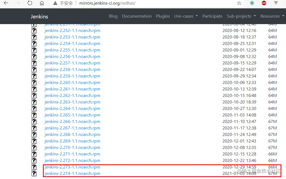
Task: Open the browser home page icon
Action: click(42, 3)
